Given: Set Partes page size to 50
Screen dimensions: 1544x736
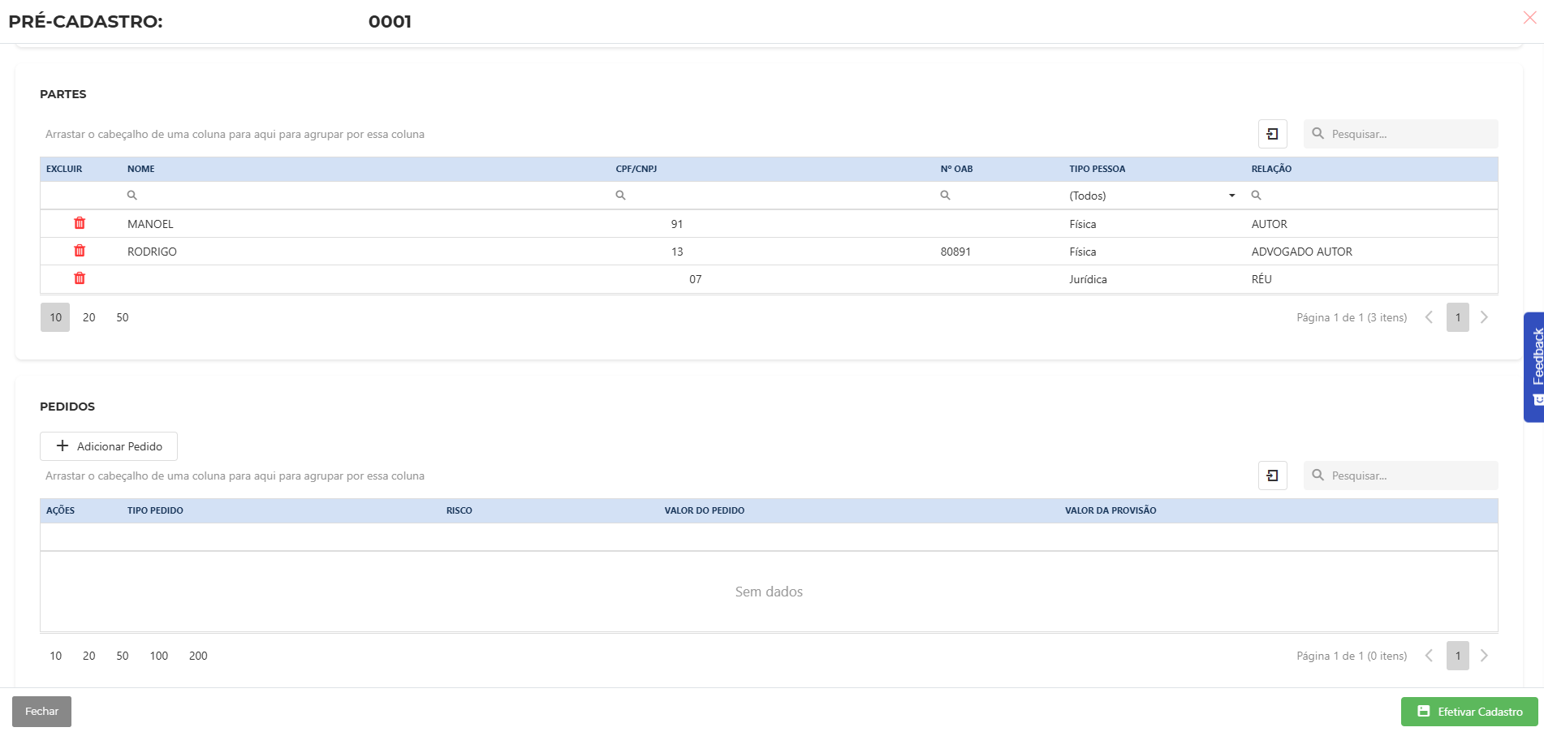Looking at the screenshot, I should click(x=122, y=317).
